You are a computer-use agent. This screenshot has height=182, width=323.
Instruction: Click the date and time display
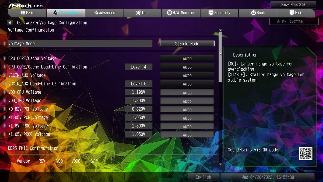[268, 177]
